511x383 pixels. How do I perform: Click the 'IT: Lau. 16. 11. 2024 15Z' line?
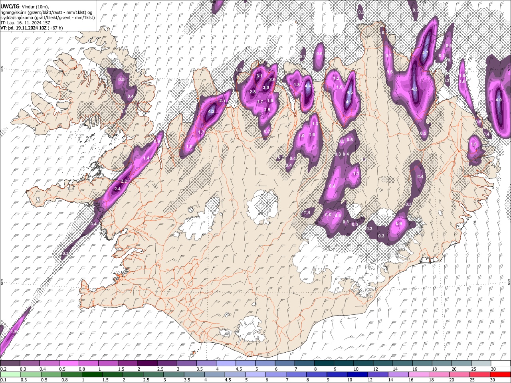[x=26, y=23]
